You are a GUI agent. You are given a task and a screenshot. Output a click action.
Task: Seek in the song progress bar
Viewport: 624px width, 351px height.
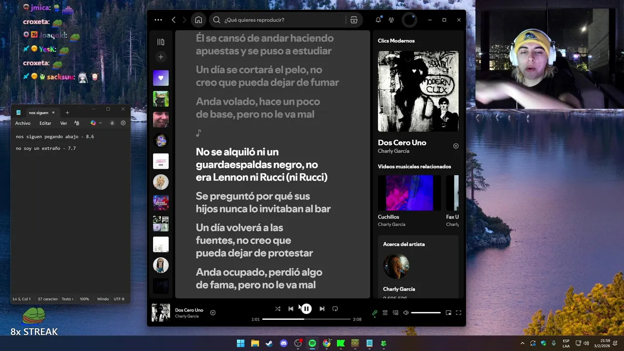306,319
